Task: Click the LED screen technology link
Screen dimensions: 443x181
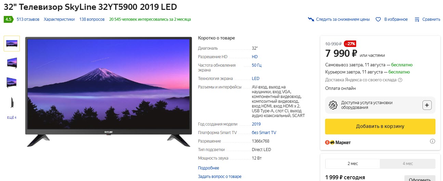Action: (256, 79)
